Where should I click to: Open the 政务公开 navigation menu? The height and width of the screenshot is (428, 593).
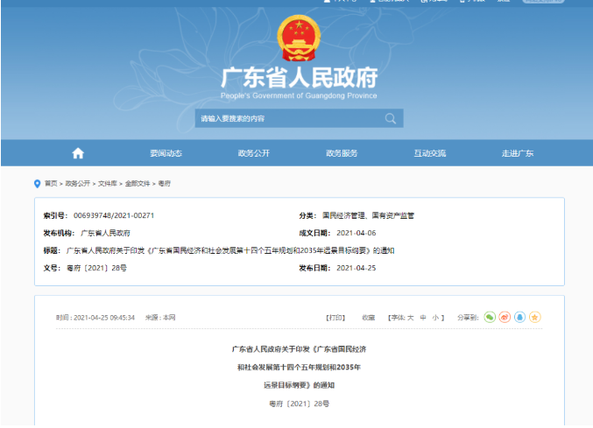point(254,153)
